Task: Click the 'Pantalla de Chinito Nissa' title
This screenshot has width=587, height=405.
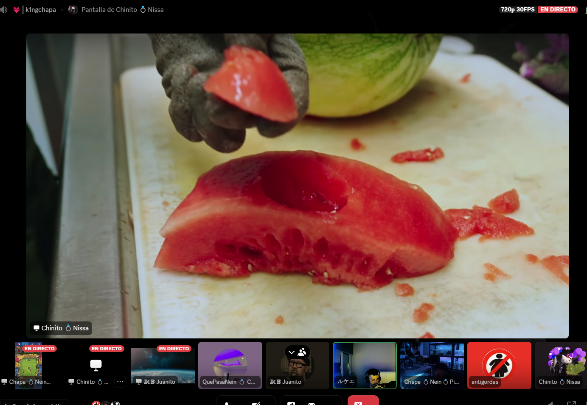Action: point(122,9)
